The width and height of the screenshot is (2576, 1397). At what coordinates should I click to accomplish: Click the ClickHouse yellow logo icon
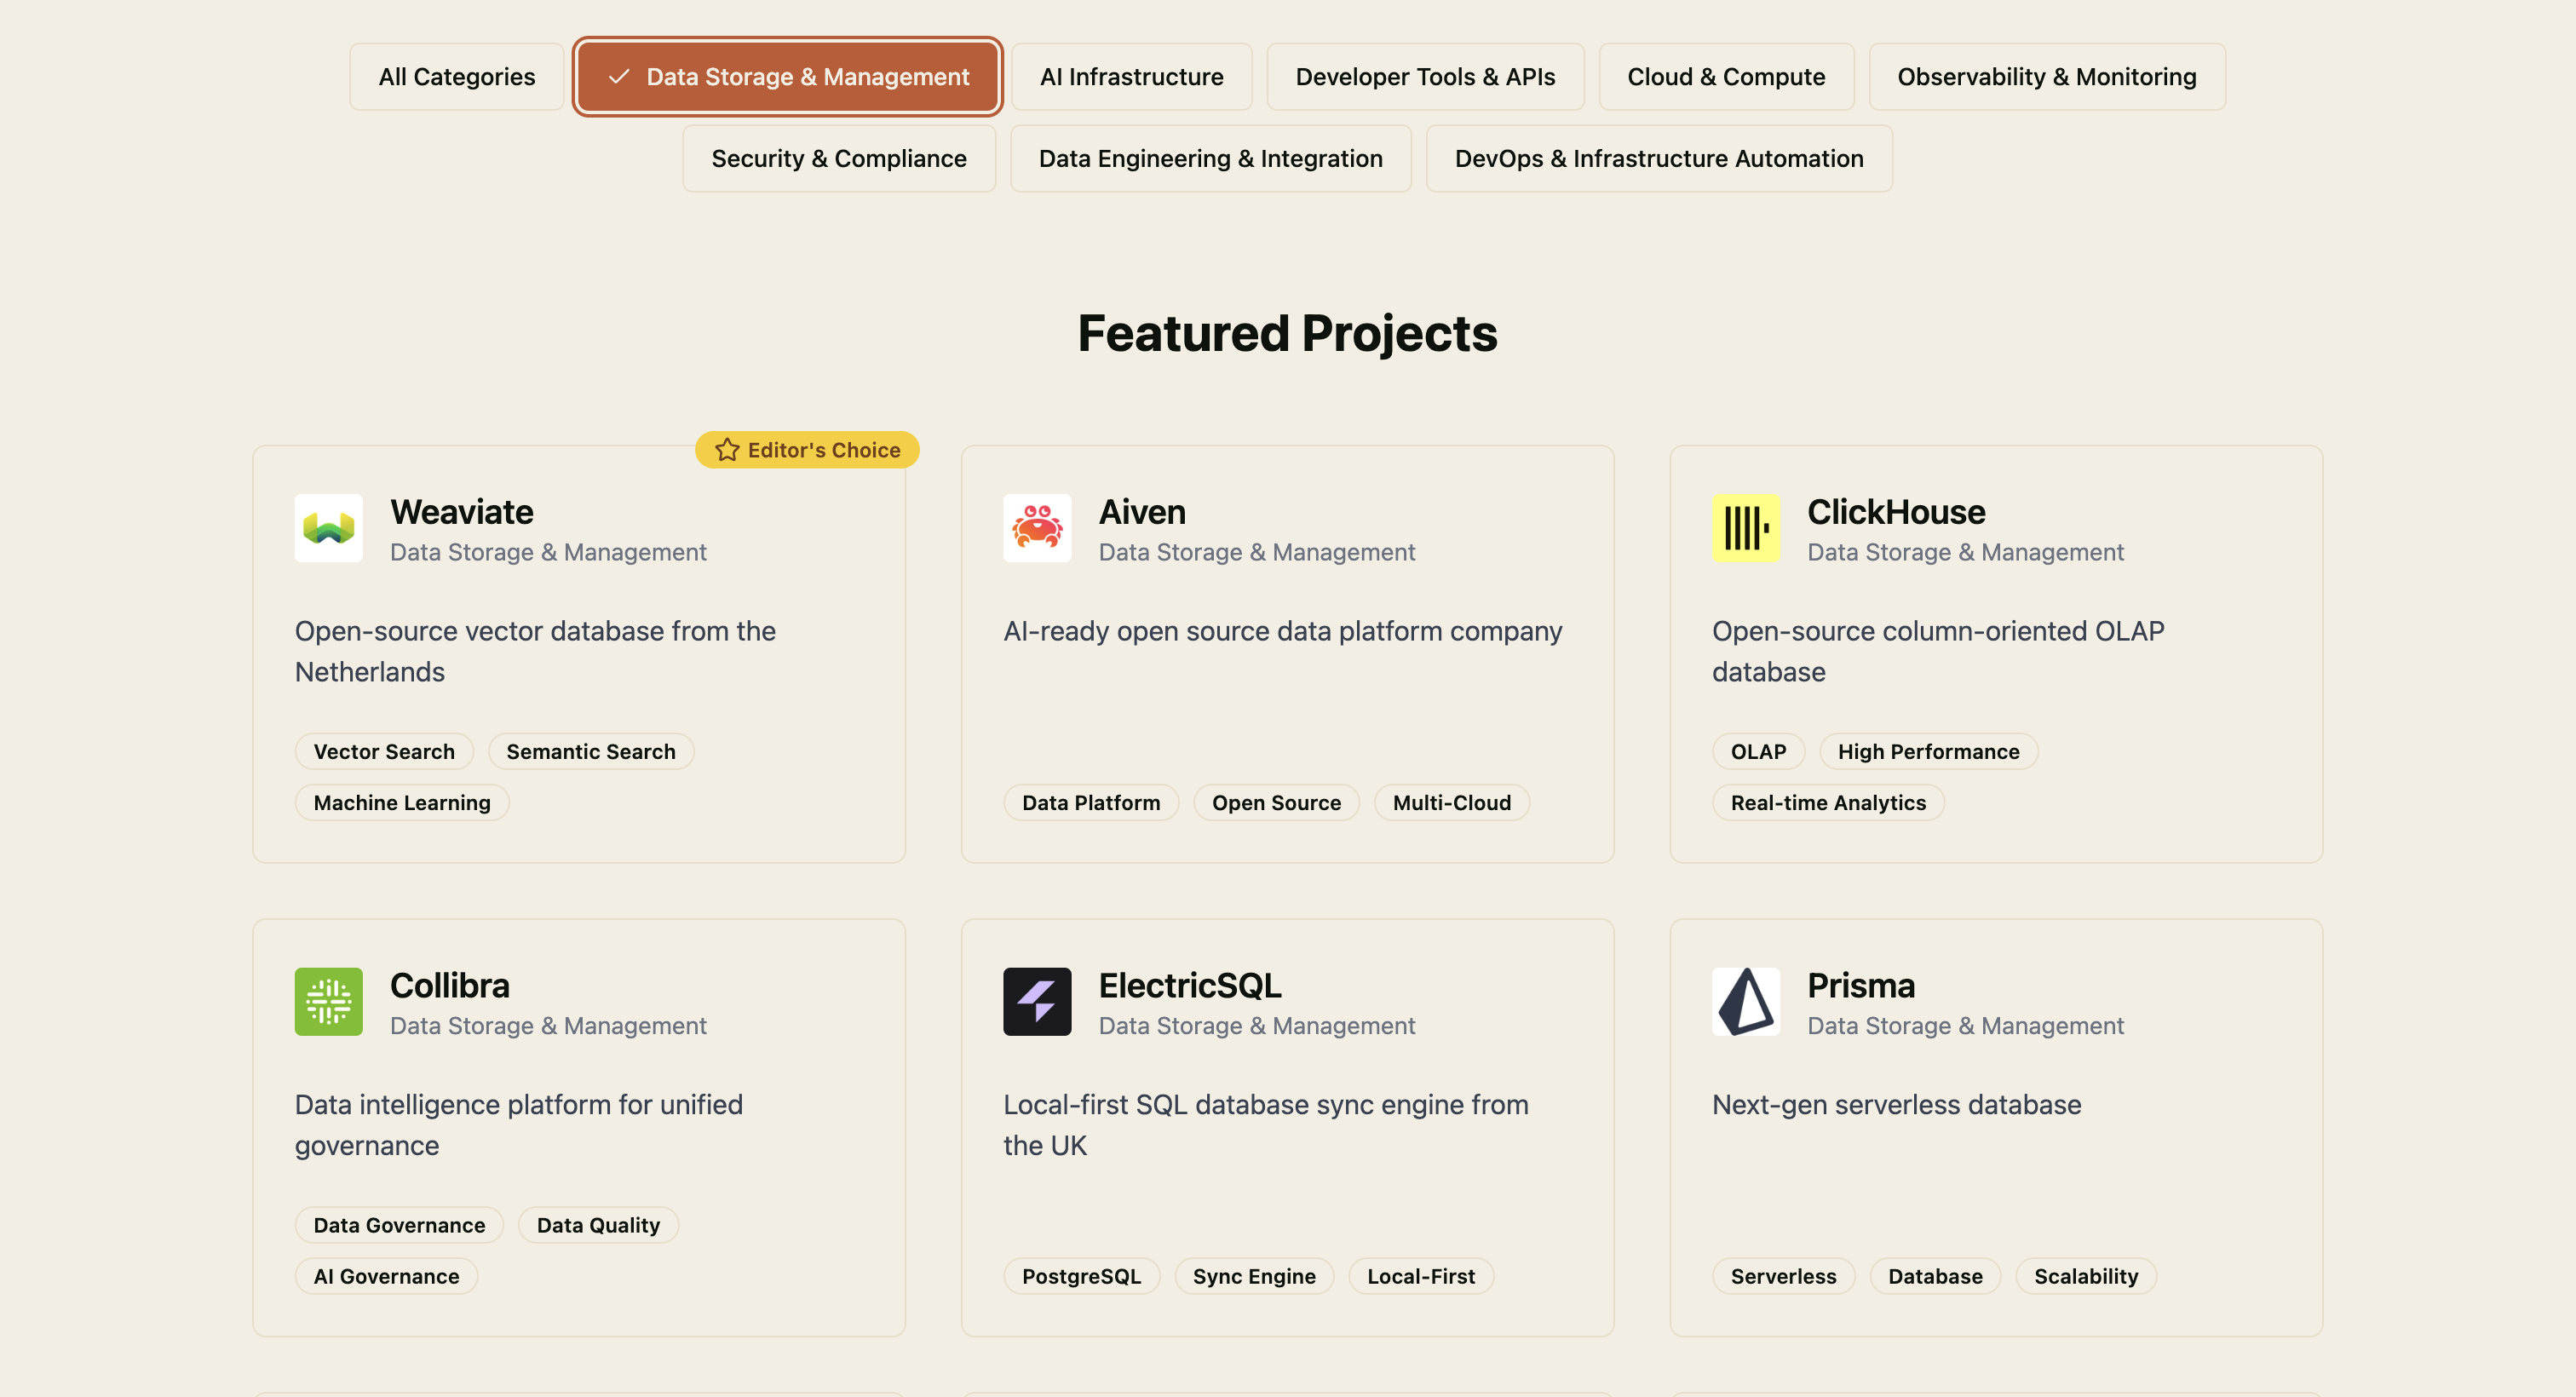point(1745,528)
